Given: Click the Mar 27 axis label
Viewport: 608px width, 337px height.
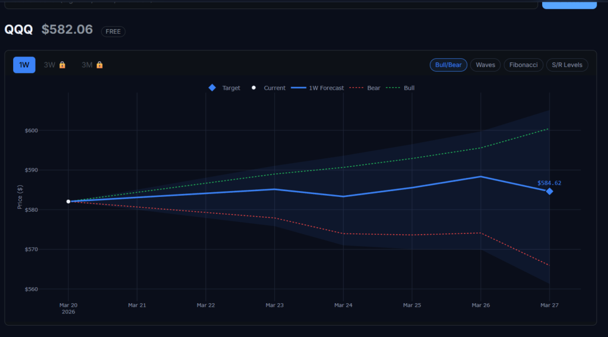Looking at the screenshot, I should pyautogui.click(x=549, y=305).
